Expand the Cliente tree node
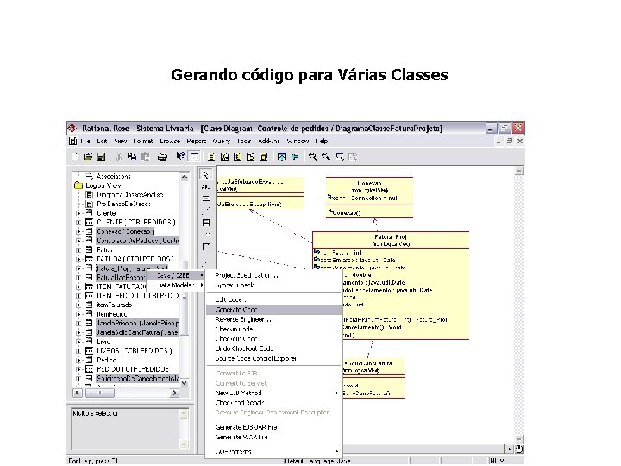The height and width of the screenshot is (466, 621). pyautogui.click(x=78, y=213)
